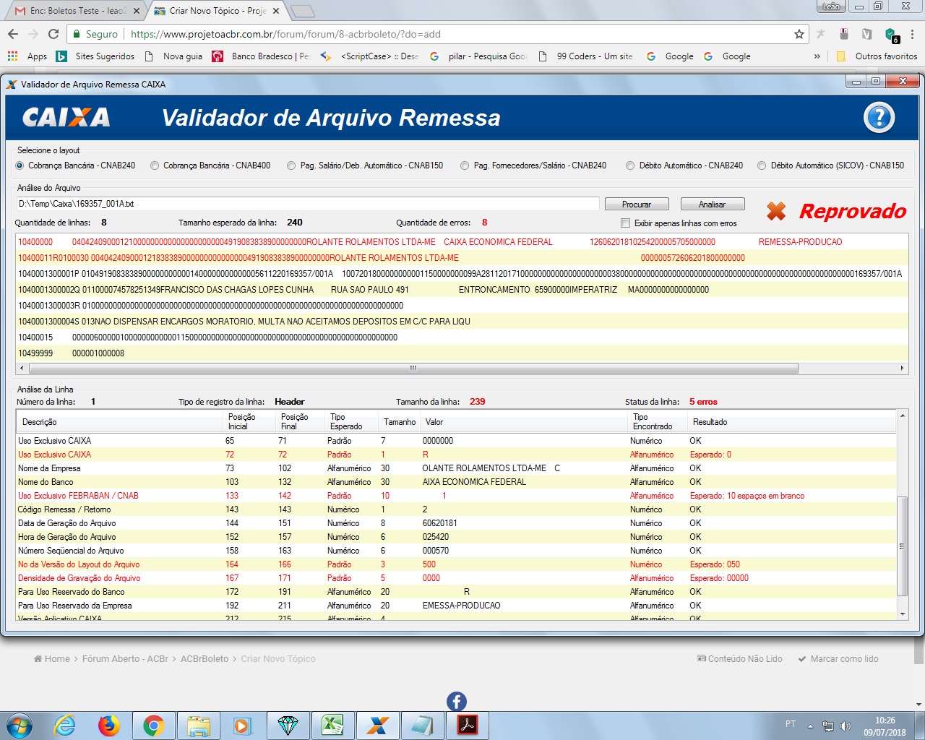
Task: Open CAIXA validator taskbar icon
Action: coord(377,726)
